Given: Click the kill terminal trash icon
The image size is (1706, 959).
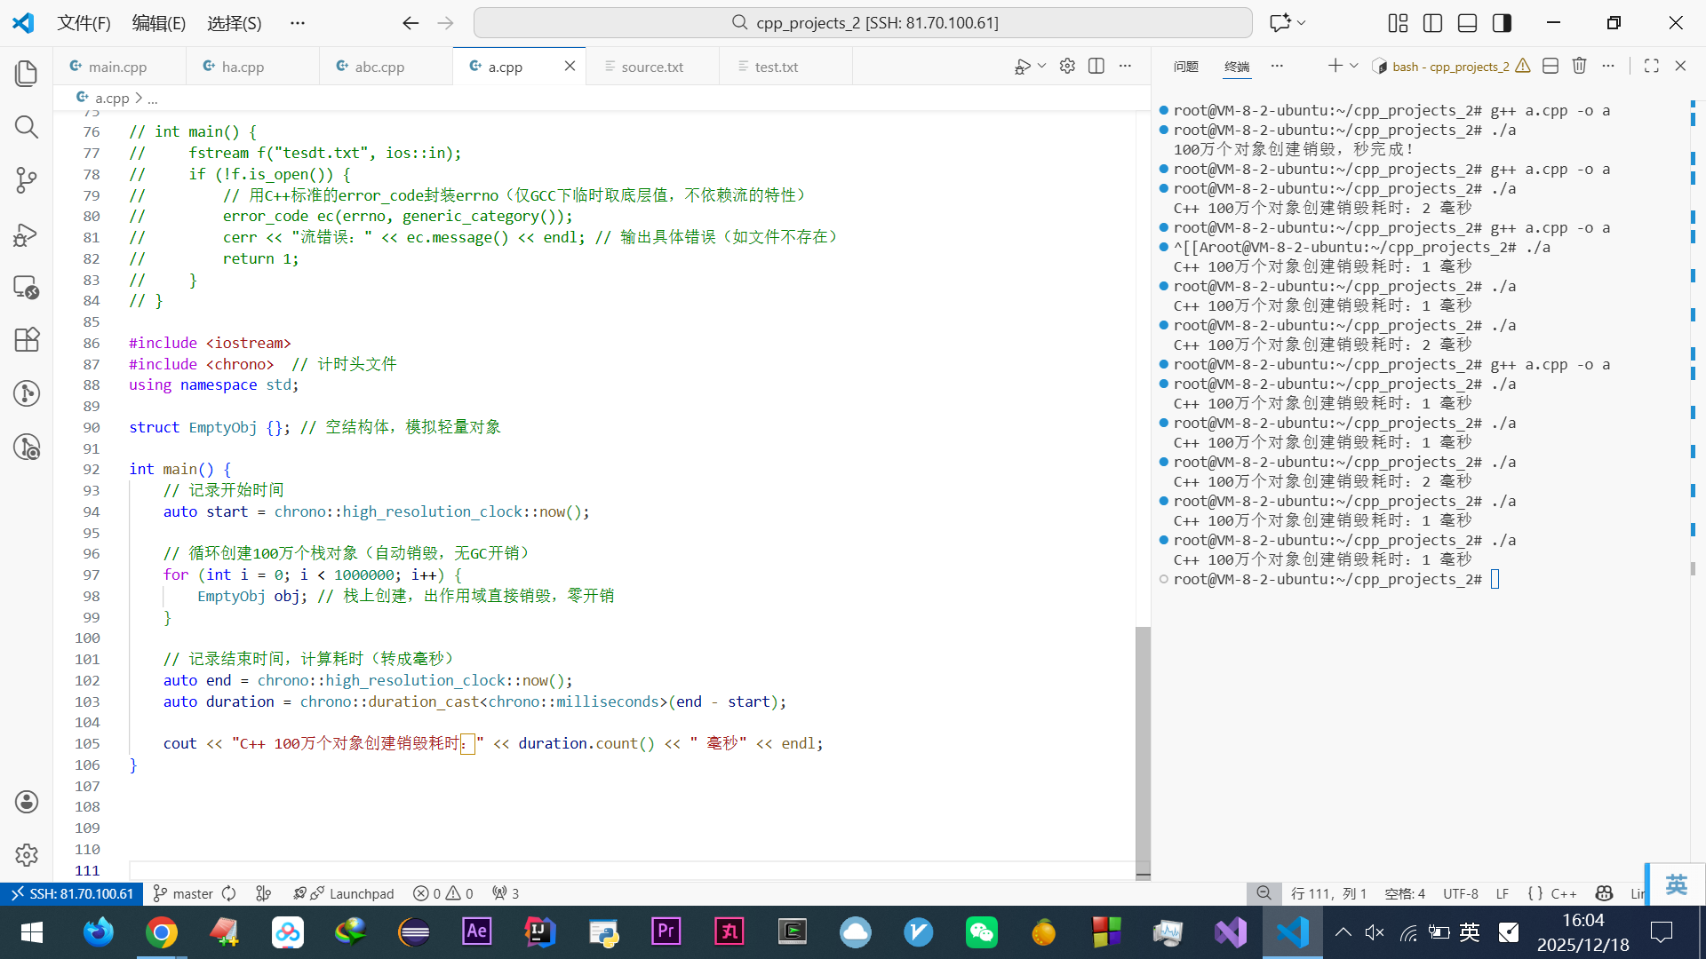Looking at the screenshot, I should [x=1579, y=66].
